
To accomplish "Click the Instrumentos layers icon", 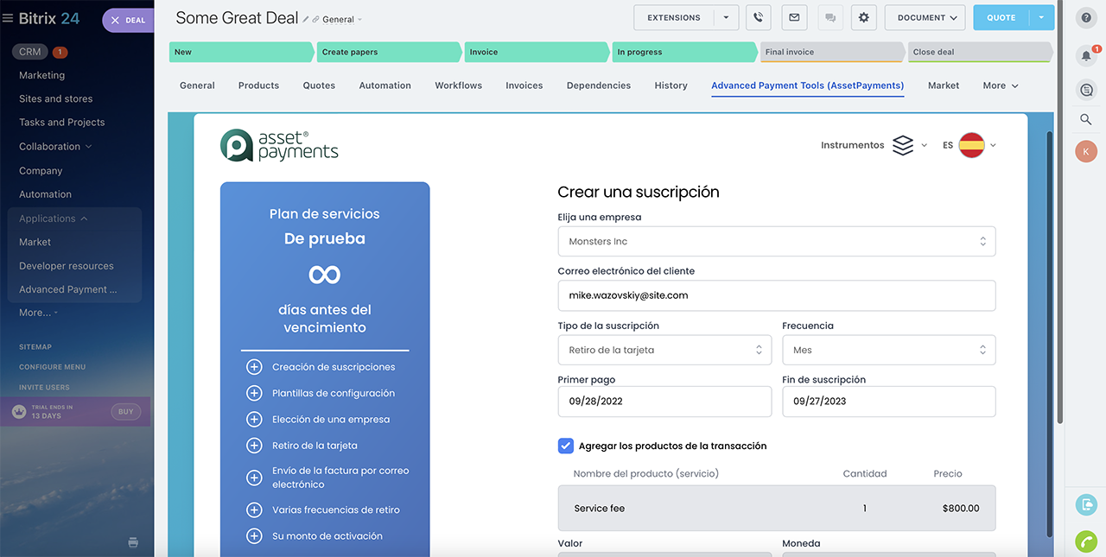I will coord(903,145).
